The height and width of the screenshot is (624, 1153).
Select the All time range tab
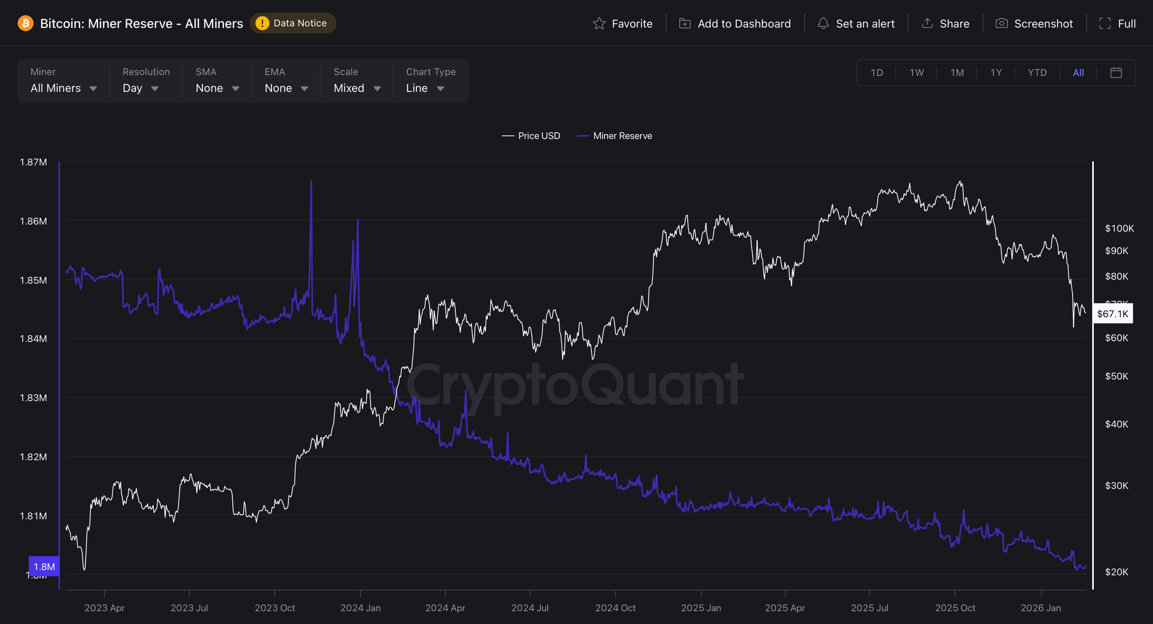pyautogui.click(x=1078, y=72)
